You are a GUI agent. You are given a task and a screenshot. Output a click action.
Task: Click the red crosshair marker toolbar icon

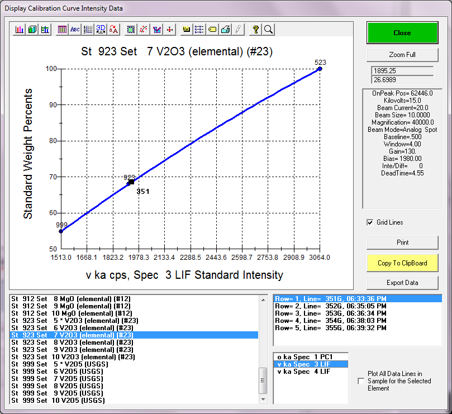point(170,30)
